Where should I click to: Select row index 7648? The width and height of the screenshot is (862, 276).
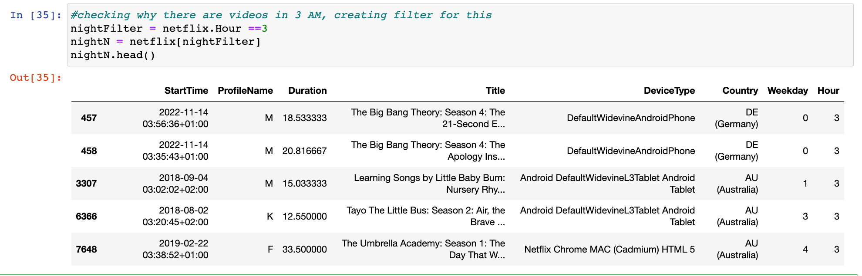[x=86, y=250]
